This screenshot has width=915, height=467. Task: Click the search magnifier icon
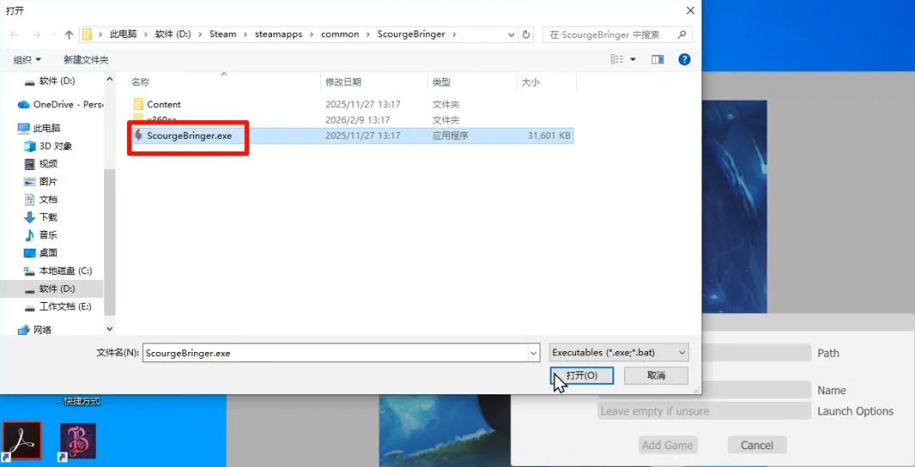pos(681,35)
